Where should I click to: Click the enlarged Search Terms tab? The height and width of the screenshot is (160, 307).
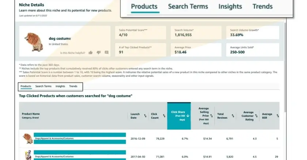click(x=188, y=7)
